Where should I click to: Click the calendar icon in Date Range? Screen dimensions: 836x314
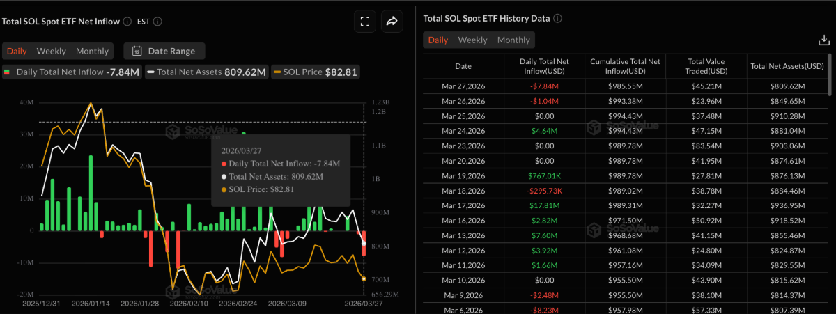[x=137, y=51]
